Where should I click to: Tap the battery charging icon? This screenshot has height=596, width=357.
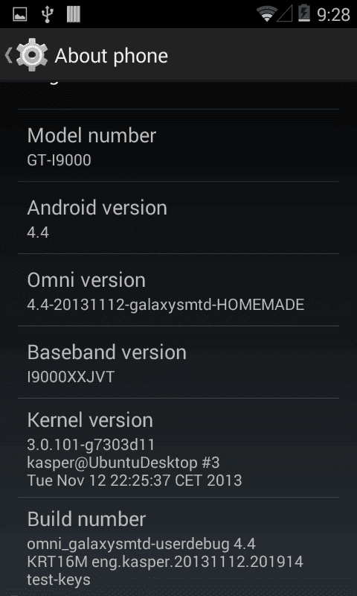[304, 13]
